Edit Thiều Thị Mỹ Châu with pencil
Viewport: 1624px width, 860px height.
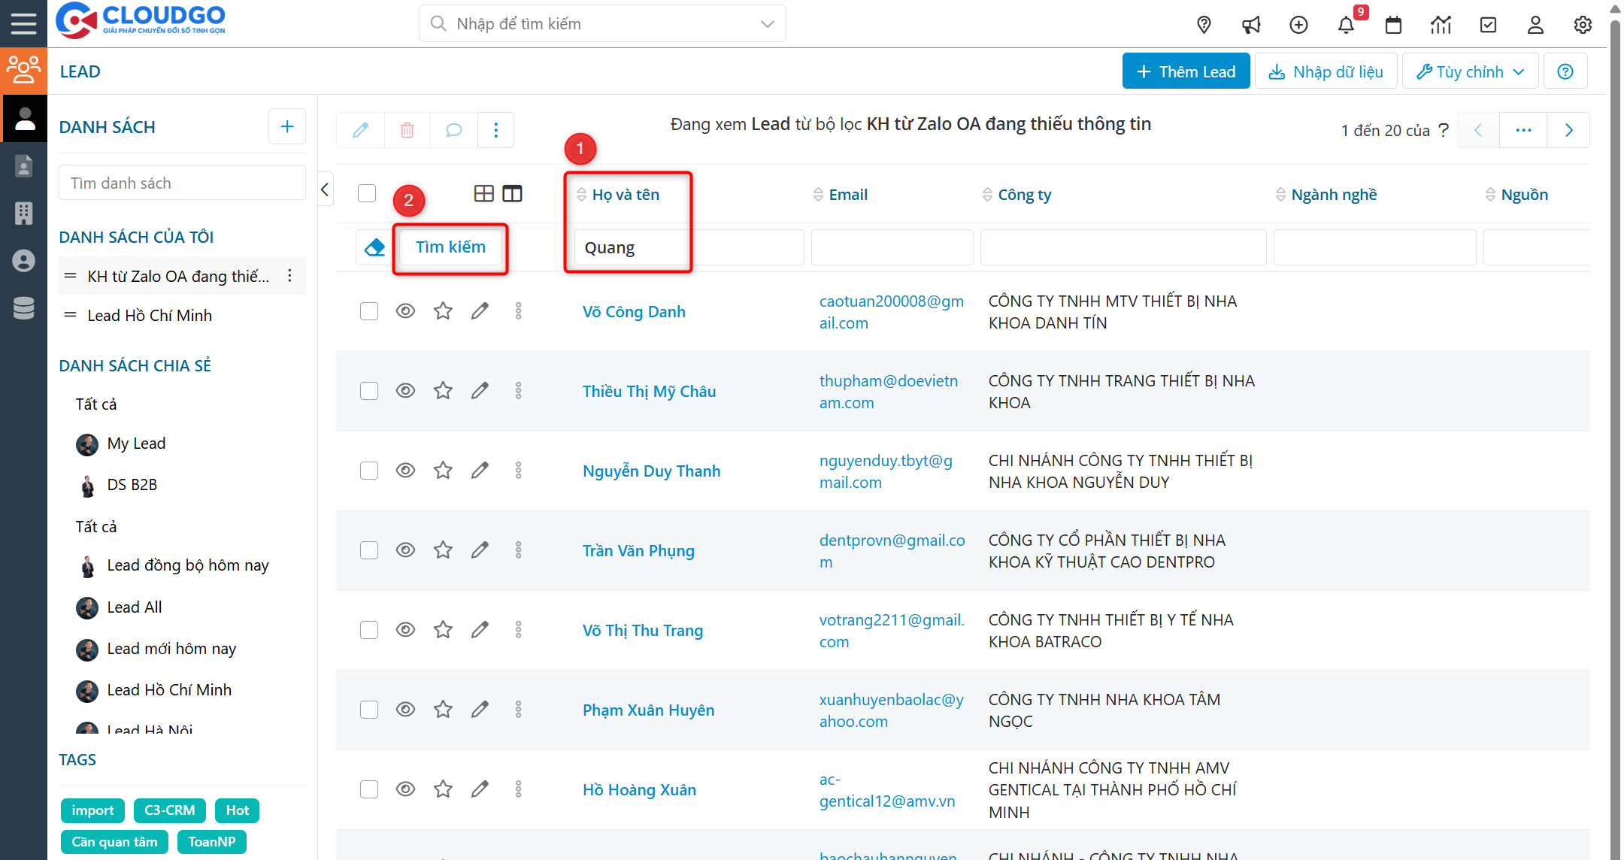tap(480, 391)
